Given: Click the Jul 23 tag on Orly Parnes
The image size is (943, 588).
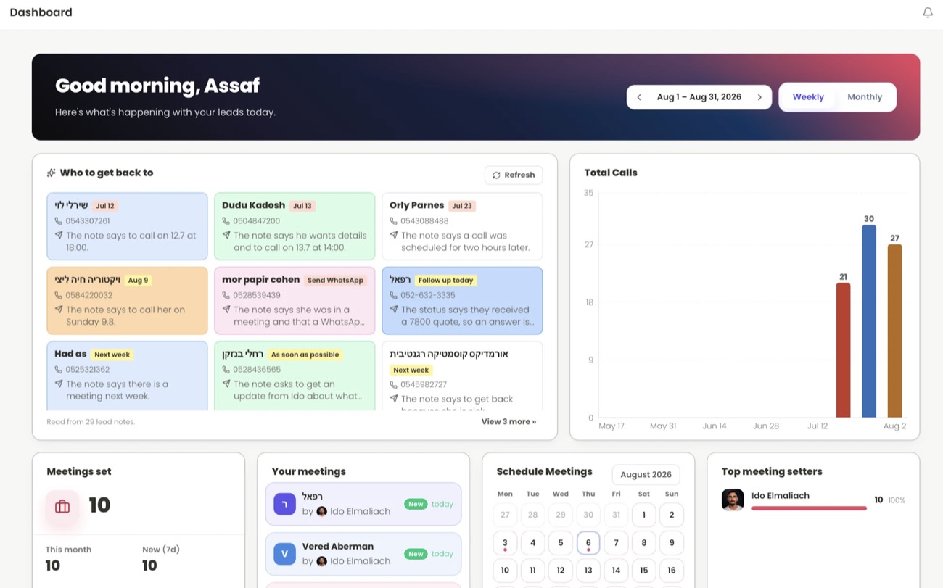Looking at the screenshot, I should 462,206.
